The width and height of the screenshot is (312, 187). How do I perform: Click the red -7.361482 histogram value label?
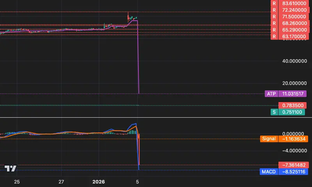(294, 165)
